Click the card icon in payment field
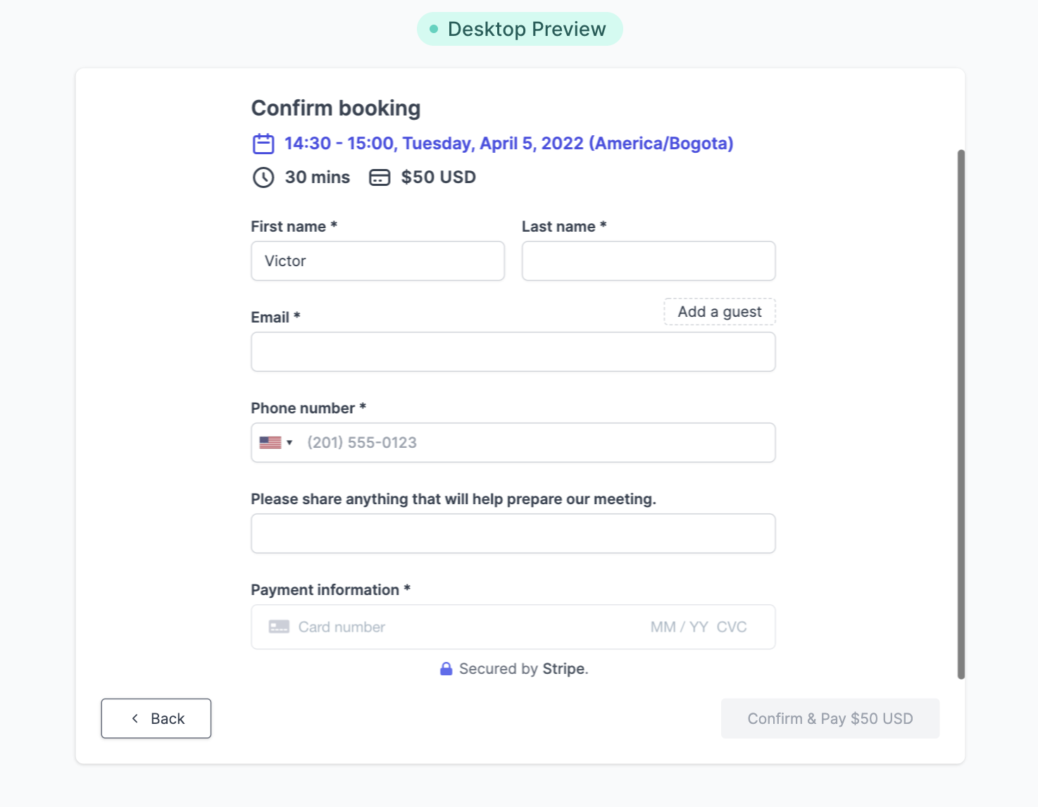The image size is (1038, 807). (x=279, y=627)
